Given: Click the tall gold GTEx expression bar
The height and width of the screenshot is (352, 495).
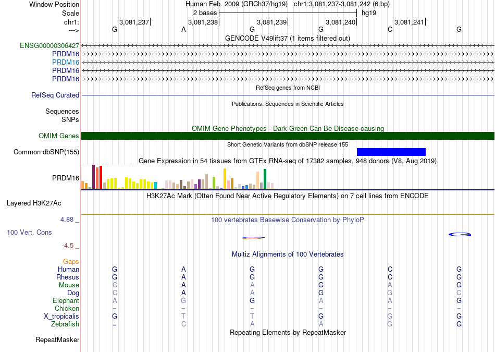Looking at the screenshot, I should [225, 178].
